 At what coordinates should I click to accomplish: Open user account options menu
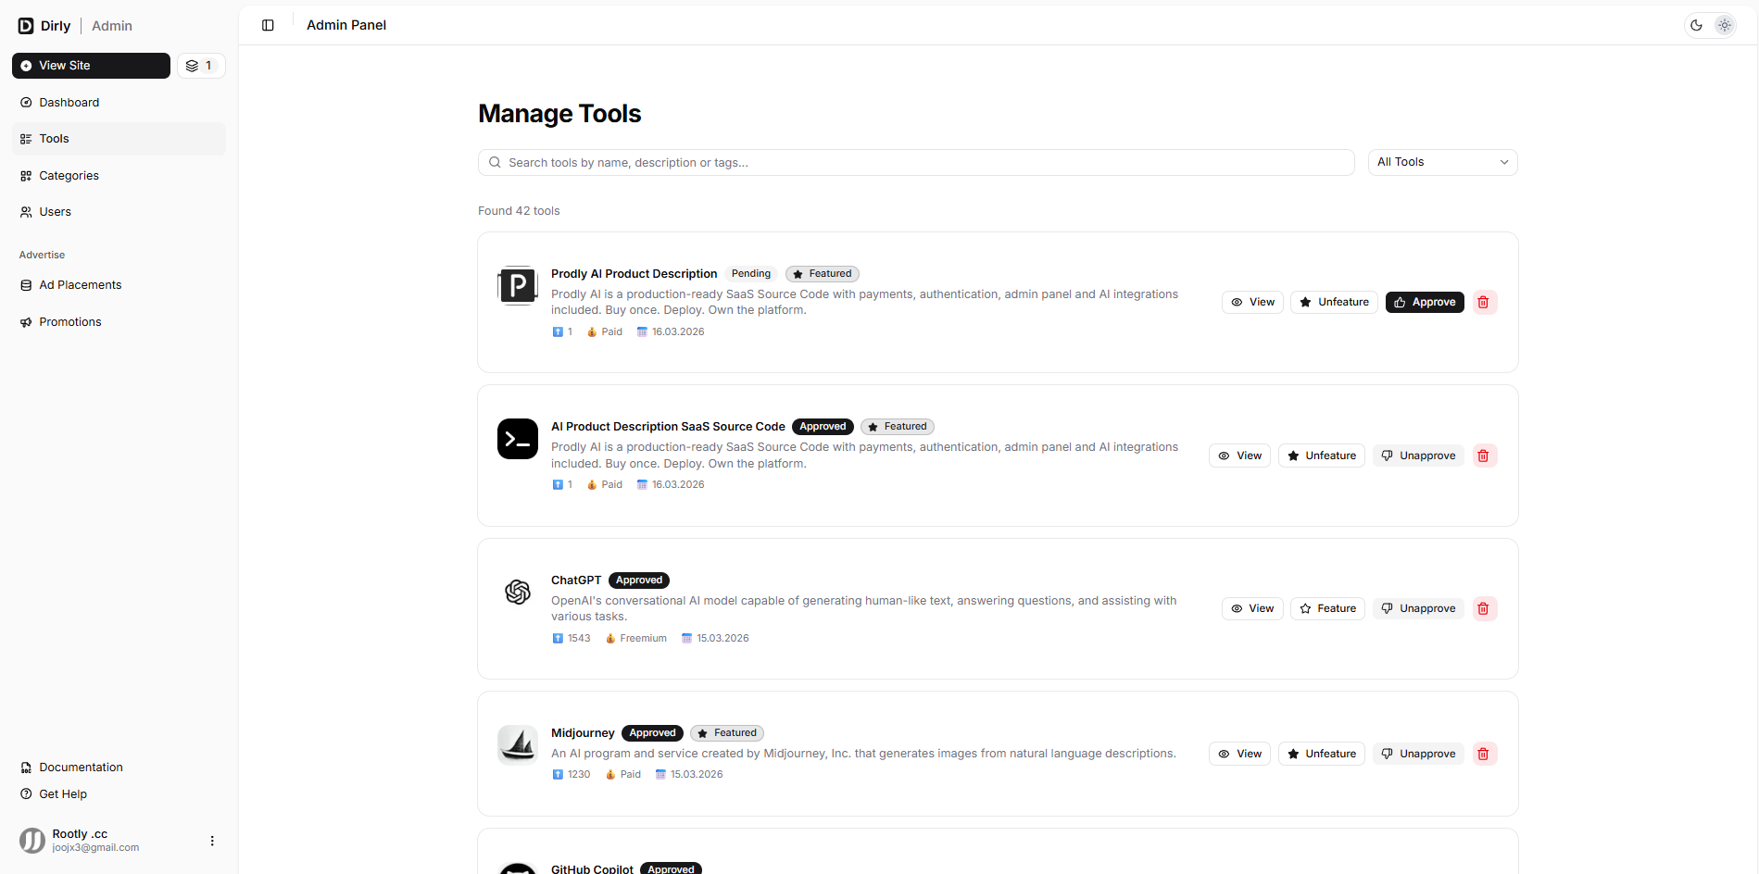coord(212,841)
